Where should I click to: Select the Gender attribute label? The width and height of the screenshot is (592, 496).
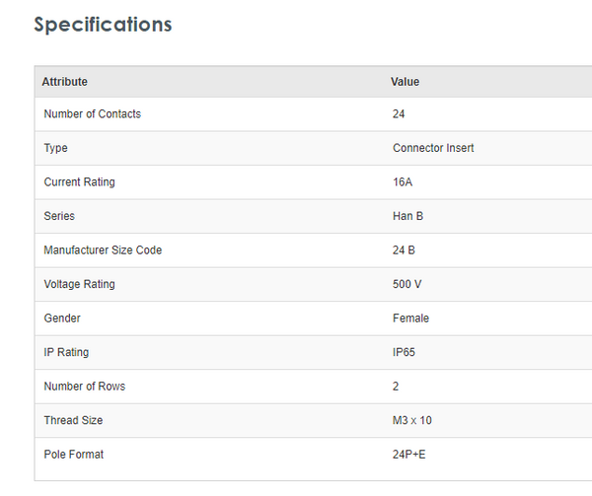(x=62, y=319)
